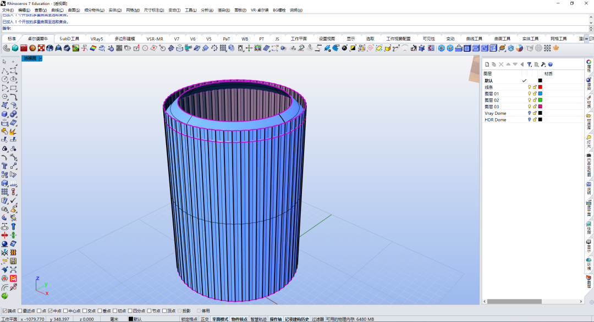Toggle 智慧轨迹 smart track in status bar
Viewport: 594px width, 322px height.
(x=258, y=319)
